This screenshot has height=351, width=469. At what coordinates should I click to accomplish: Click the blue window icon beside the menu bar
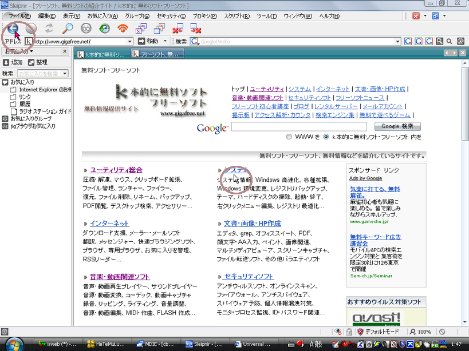coord(435,16)
